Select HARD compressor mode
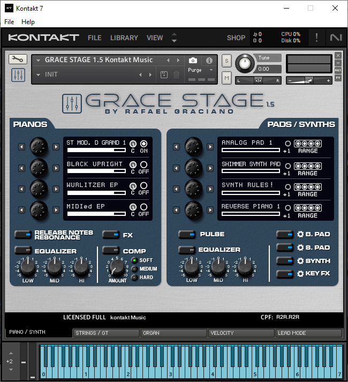Image resolution: width=348 pixels, height=382 pixels. coord(134,277)
